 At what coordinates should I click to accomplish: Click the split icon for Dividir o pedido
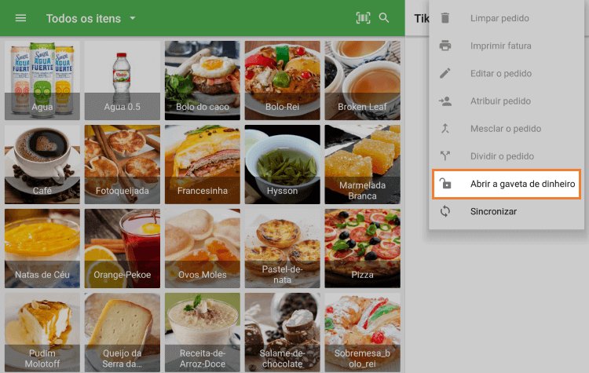click(445, 156)
